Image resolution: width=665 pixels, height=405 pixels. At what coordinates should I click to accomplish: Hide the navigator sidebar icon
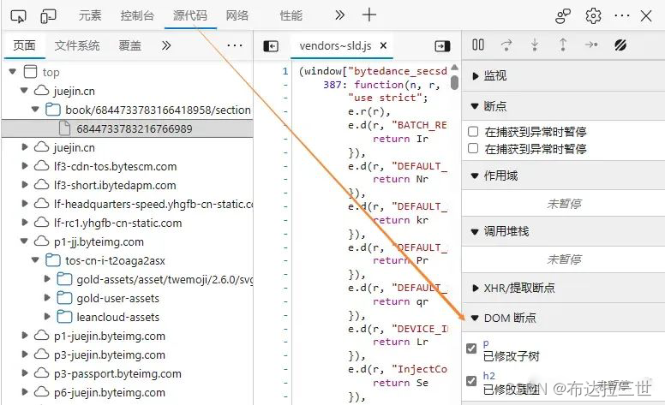271,45
